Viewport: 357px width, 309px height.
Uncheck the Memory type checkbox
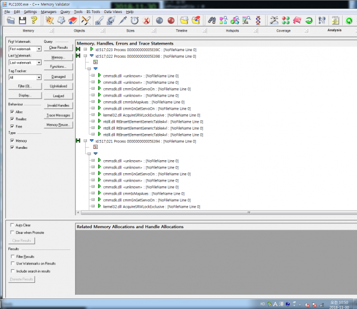click(12, 141)
